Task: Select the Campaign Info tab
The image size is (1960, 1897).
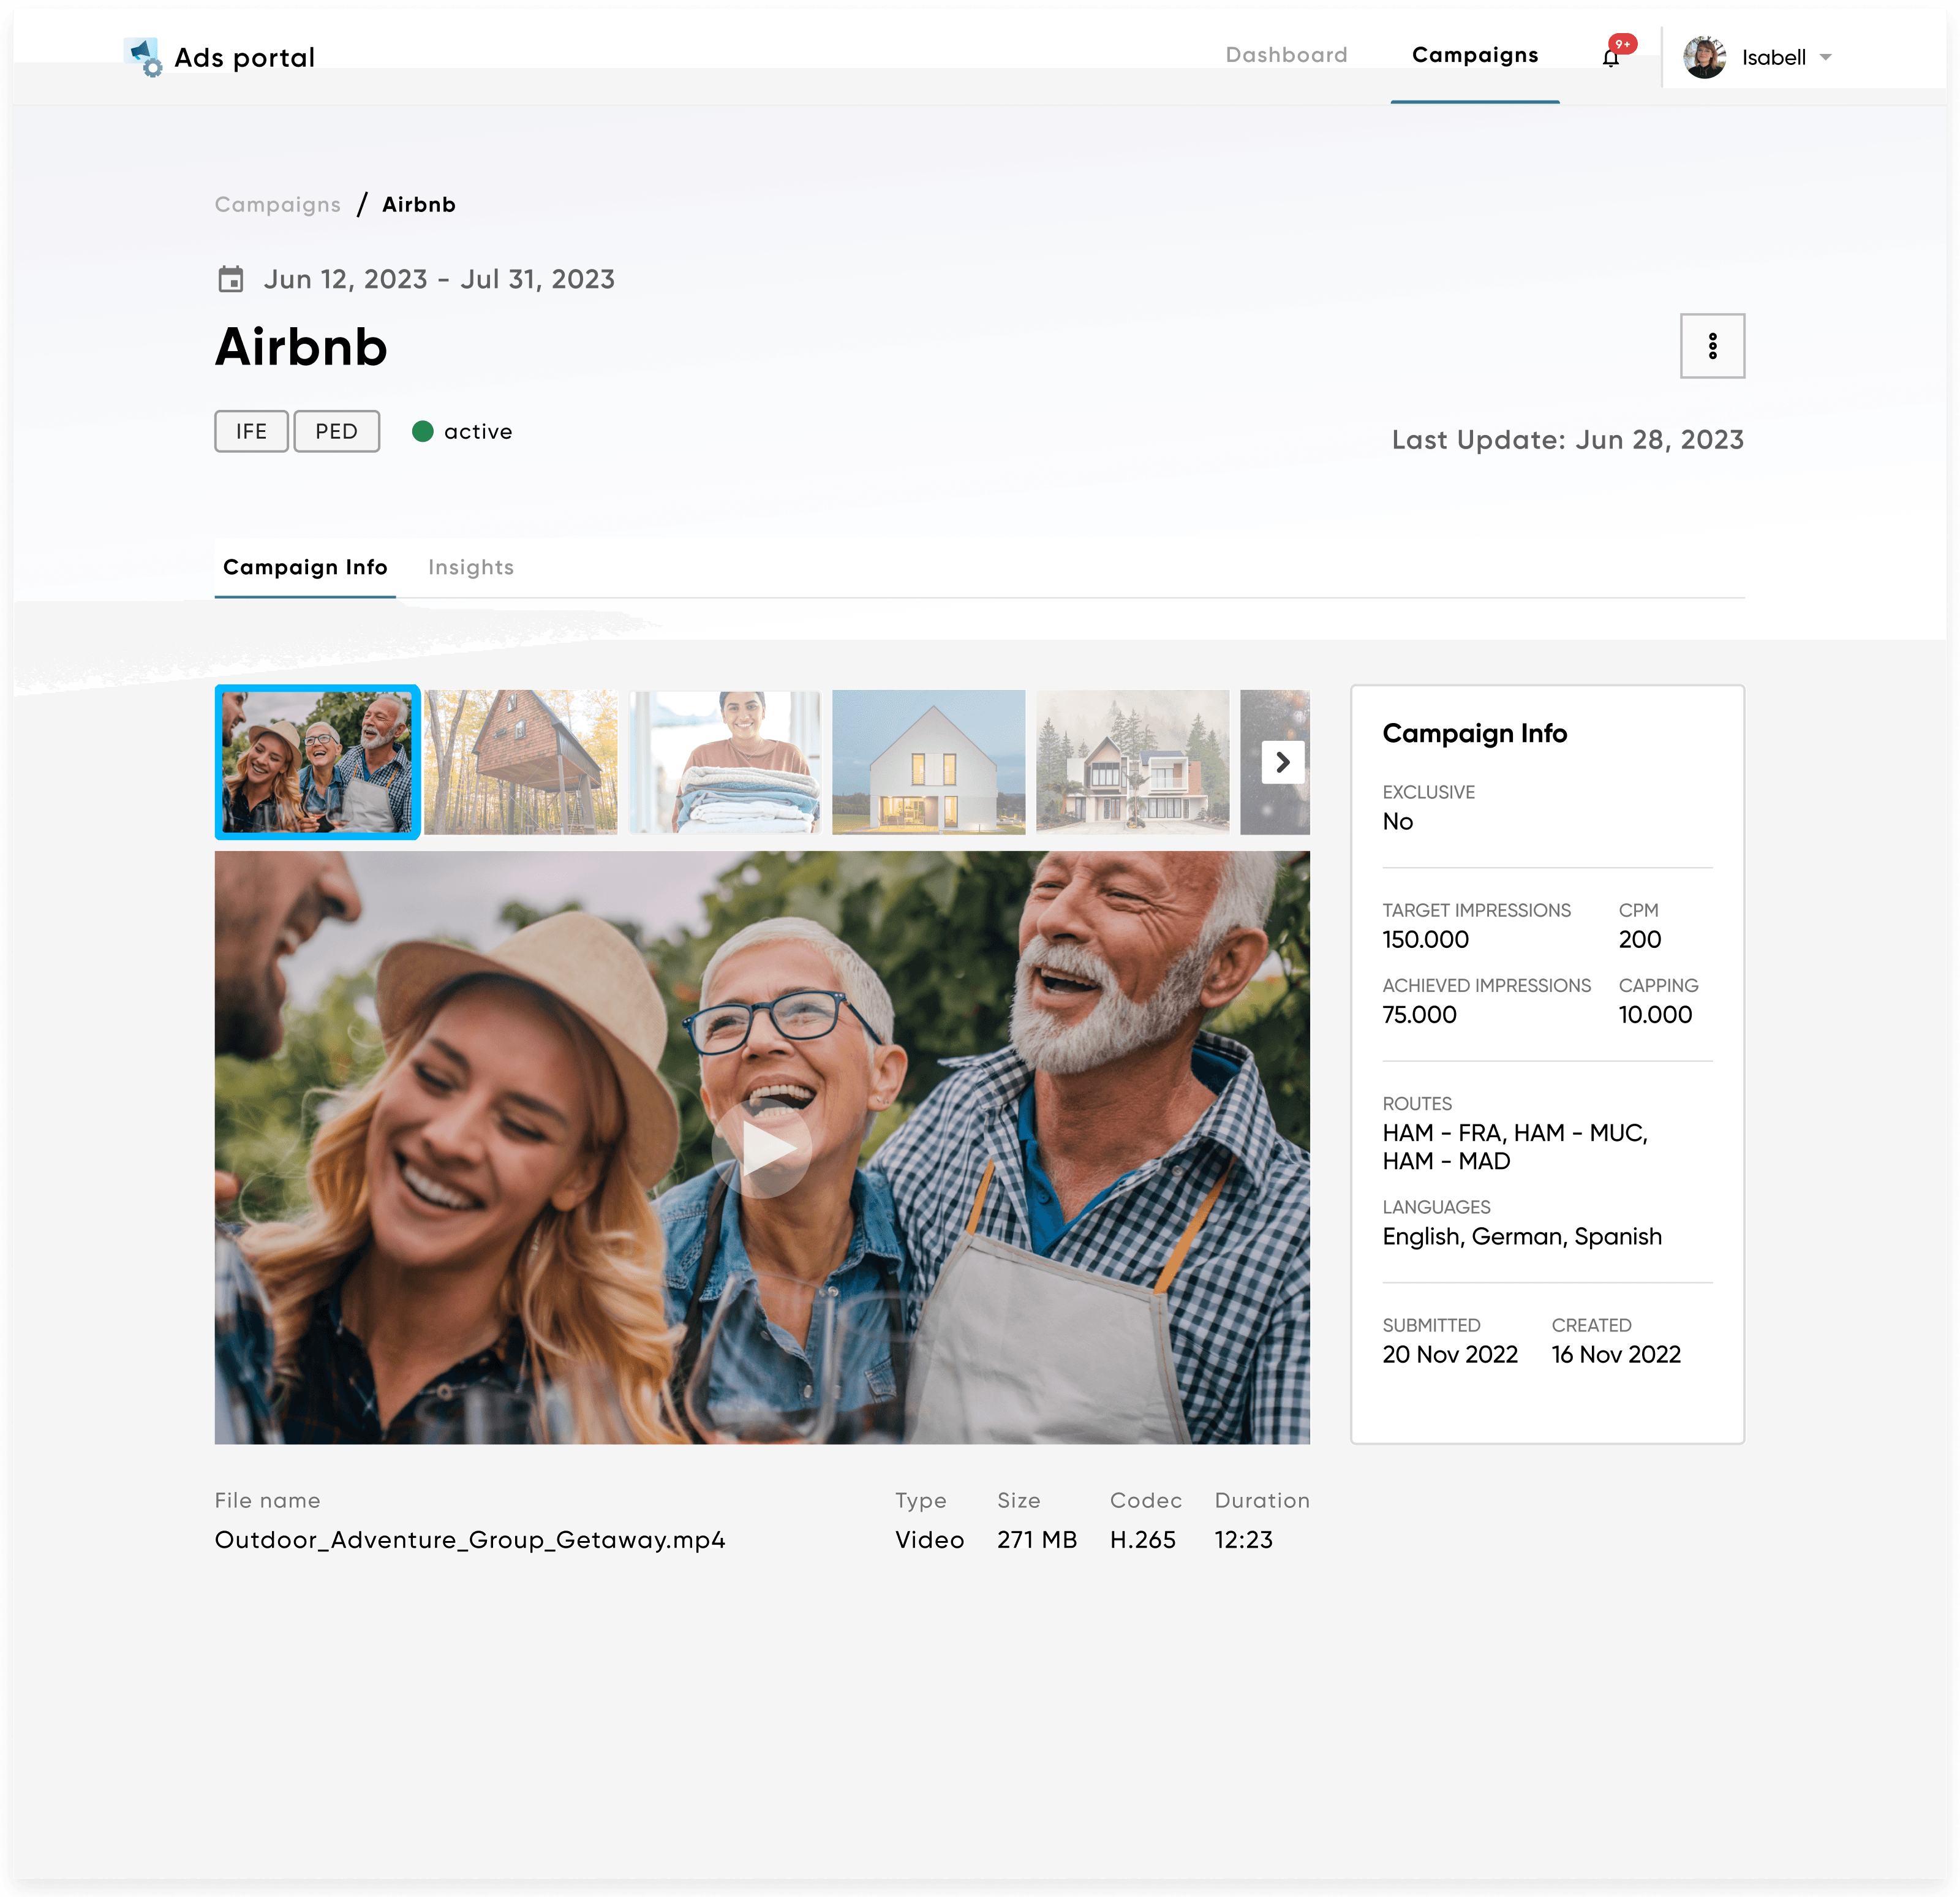Action: (x=305, y=567)
